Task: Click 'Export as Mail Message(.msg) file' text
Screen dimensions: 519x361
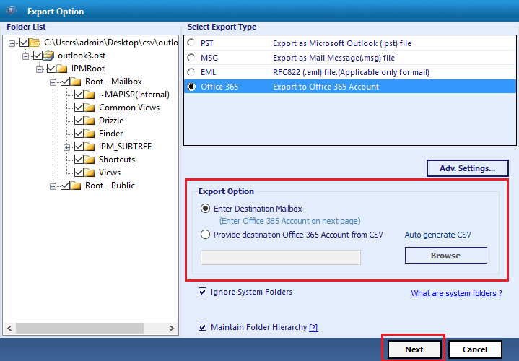Action: [x=333, y=58]
